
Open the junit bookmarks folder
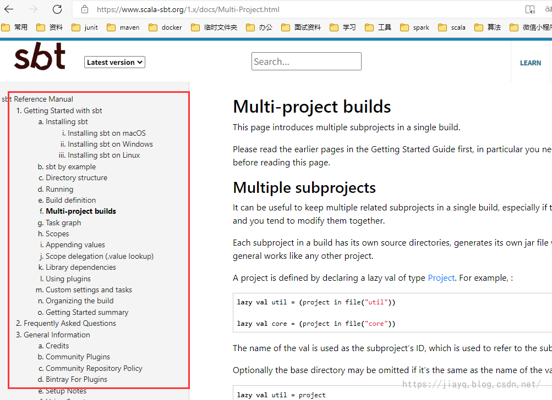point(85,27)
